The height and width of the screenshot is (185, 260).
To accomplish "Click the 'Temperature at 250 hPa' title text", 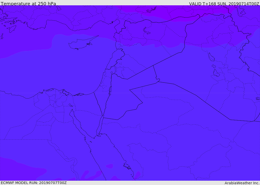I will point(28,4).
